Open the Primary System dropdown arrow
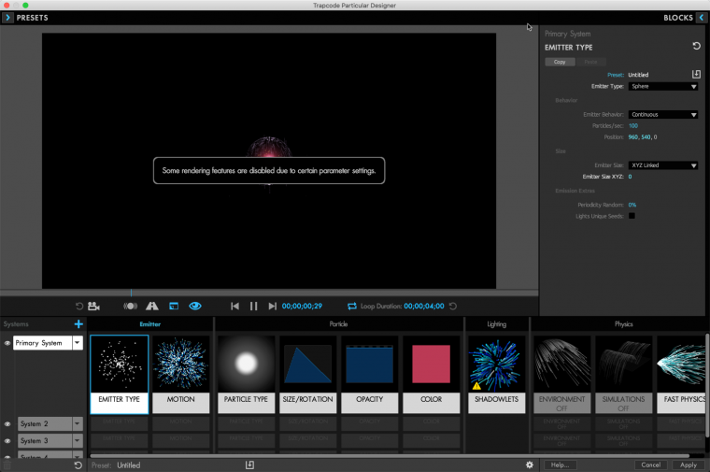 (x=78, y=343)
